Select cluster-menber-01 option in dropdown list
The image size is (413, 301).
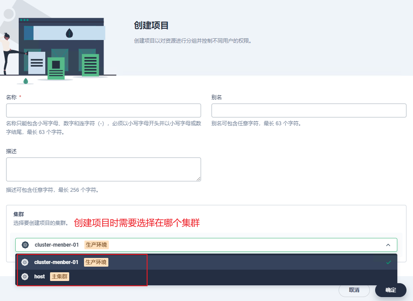click(206, 262)
